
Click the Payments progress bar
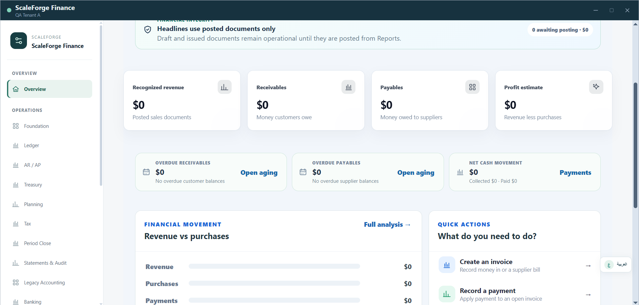click(x=274, y=300)
